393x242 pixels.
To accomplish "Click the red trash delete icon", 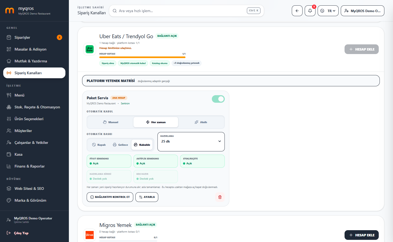I will [x=220, y=197].
